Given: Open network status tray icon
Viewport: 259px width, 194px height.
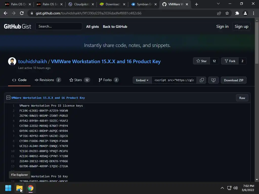Looking at the screenshot, I should click(229, 188).
